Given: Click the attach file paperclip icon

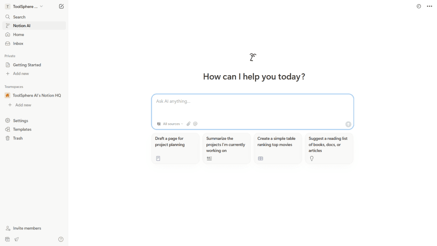Looking at the screenshot, I should click(188, 124).
